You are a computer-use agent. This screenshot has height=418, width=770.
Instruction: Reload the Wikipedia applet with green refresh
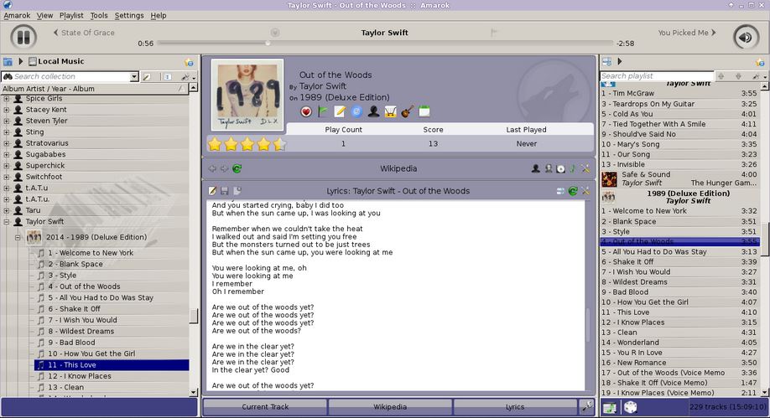click(x=237, y=168)
